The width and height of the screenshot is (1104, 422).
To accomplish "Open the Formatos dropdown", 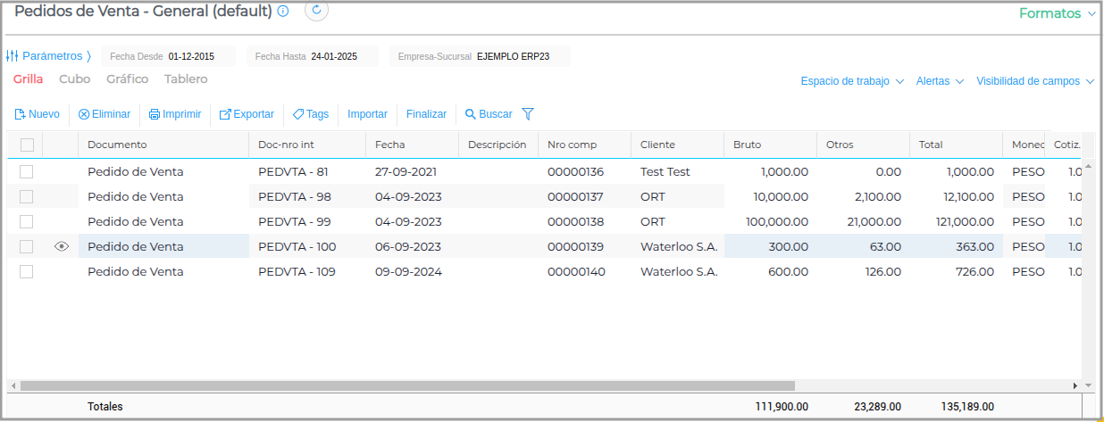I will tap(1057, 13).
